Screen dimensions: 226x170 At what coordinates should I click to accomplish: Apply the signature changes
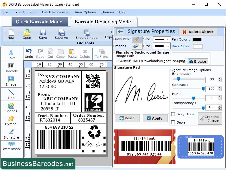(x=155, y=118)
